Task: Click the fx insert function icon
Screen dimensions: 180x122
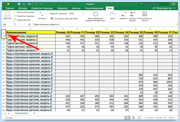Action: point(29,24)
